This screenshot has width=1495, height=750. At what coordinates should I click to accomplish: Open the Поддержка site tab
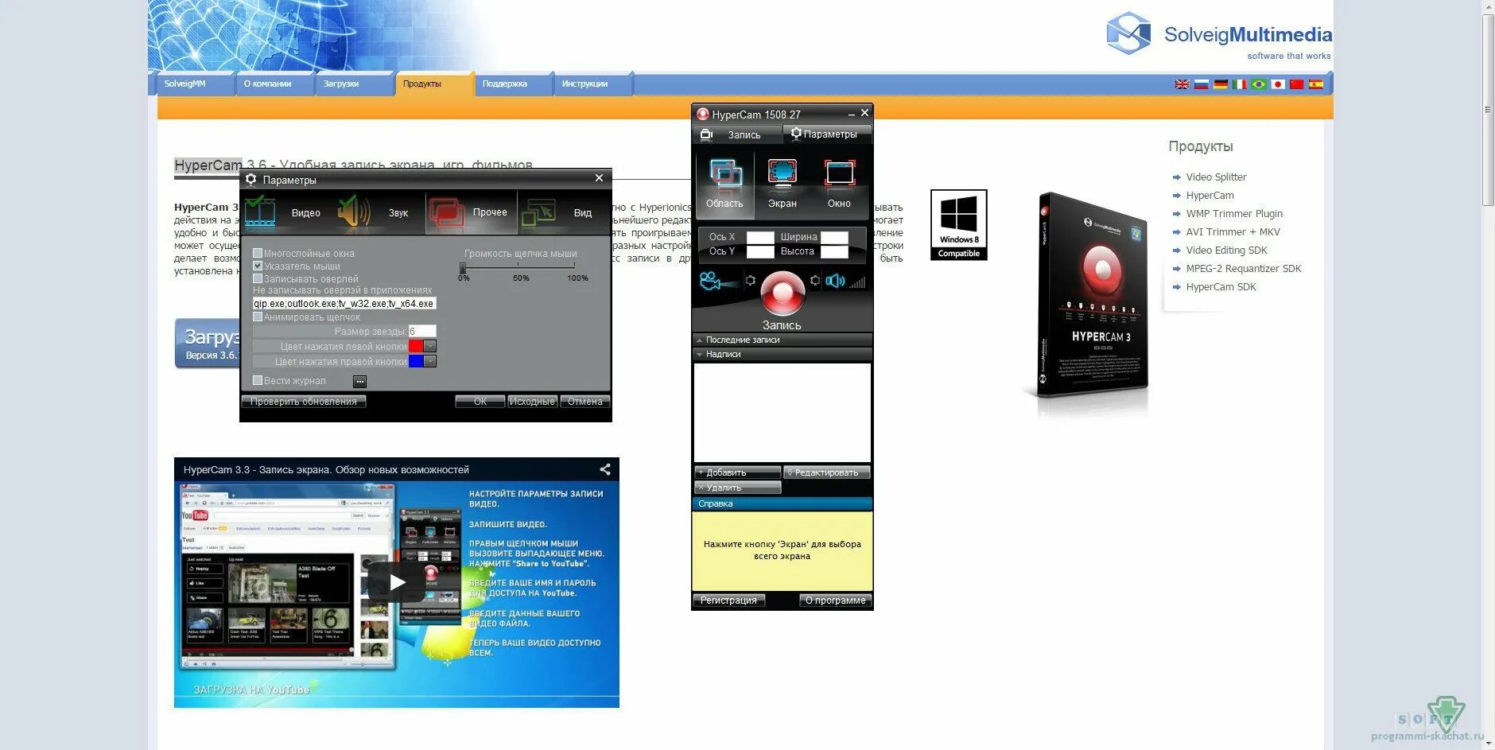[514, 84]
